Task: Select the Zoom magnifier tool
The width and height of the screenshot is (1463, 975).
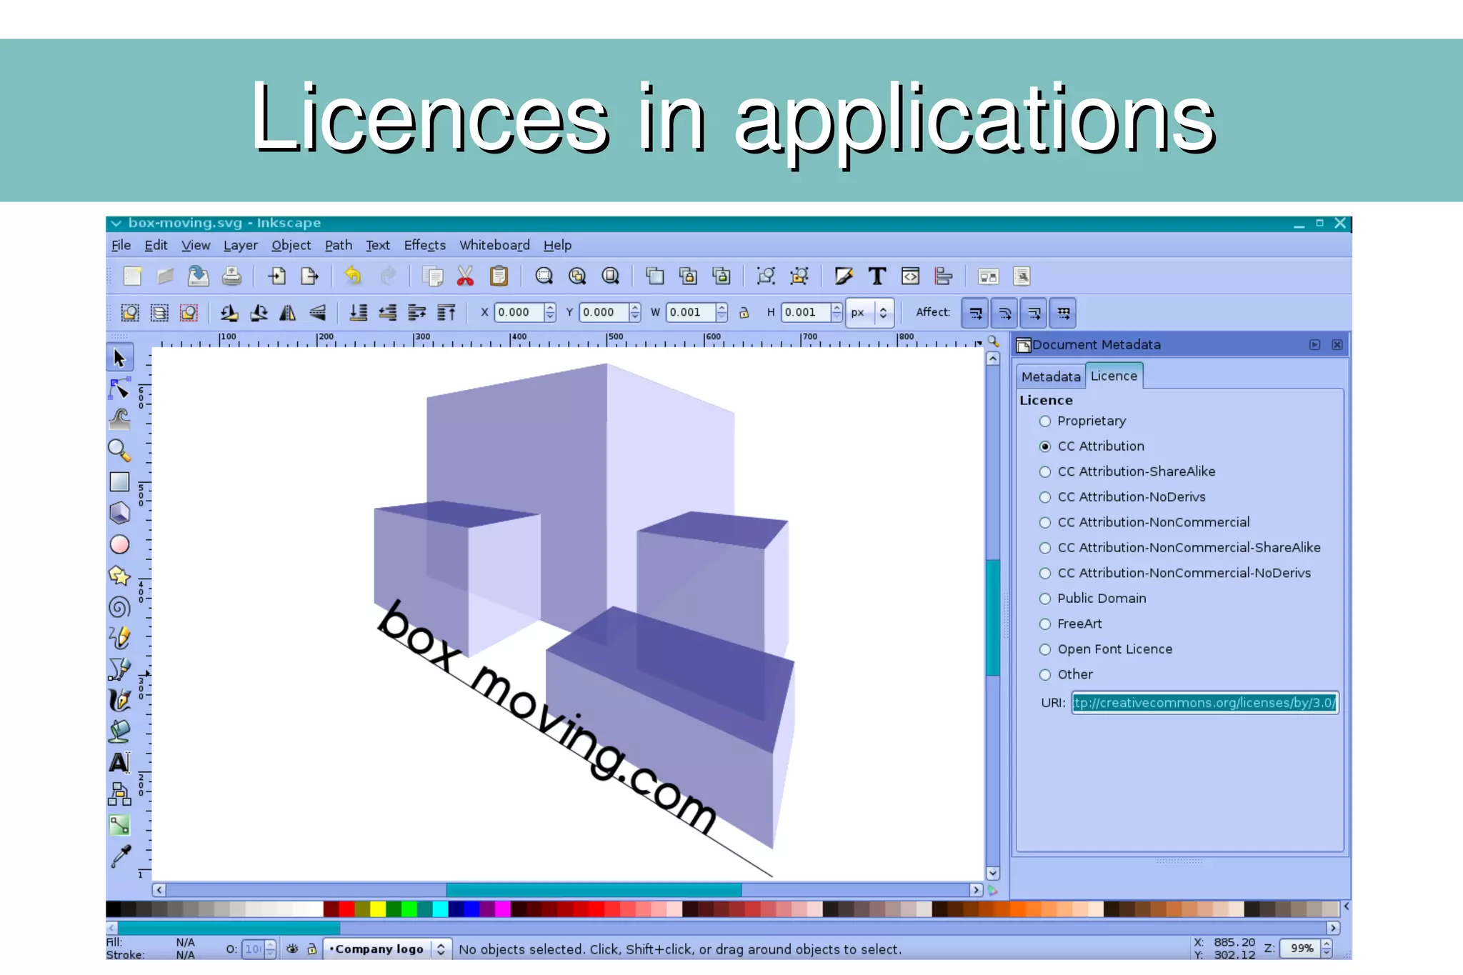Action: [x=119, y=450]
